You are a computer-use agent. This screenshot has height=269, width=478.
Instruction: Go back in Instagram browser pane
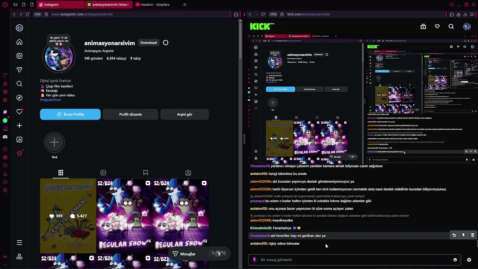tap(14, 14)
